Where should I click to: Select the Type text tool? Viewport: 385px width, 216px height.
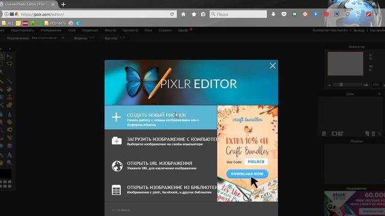click(x=10, y=155)
